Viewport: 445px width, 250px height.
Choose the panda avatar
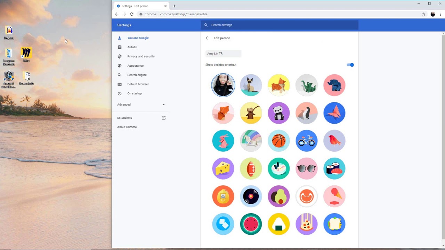[x=279, y=113]
